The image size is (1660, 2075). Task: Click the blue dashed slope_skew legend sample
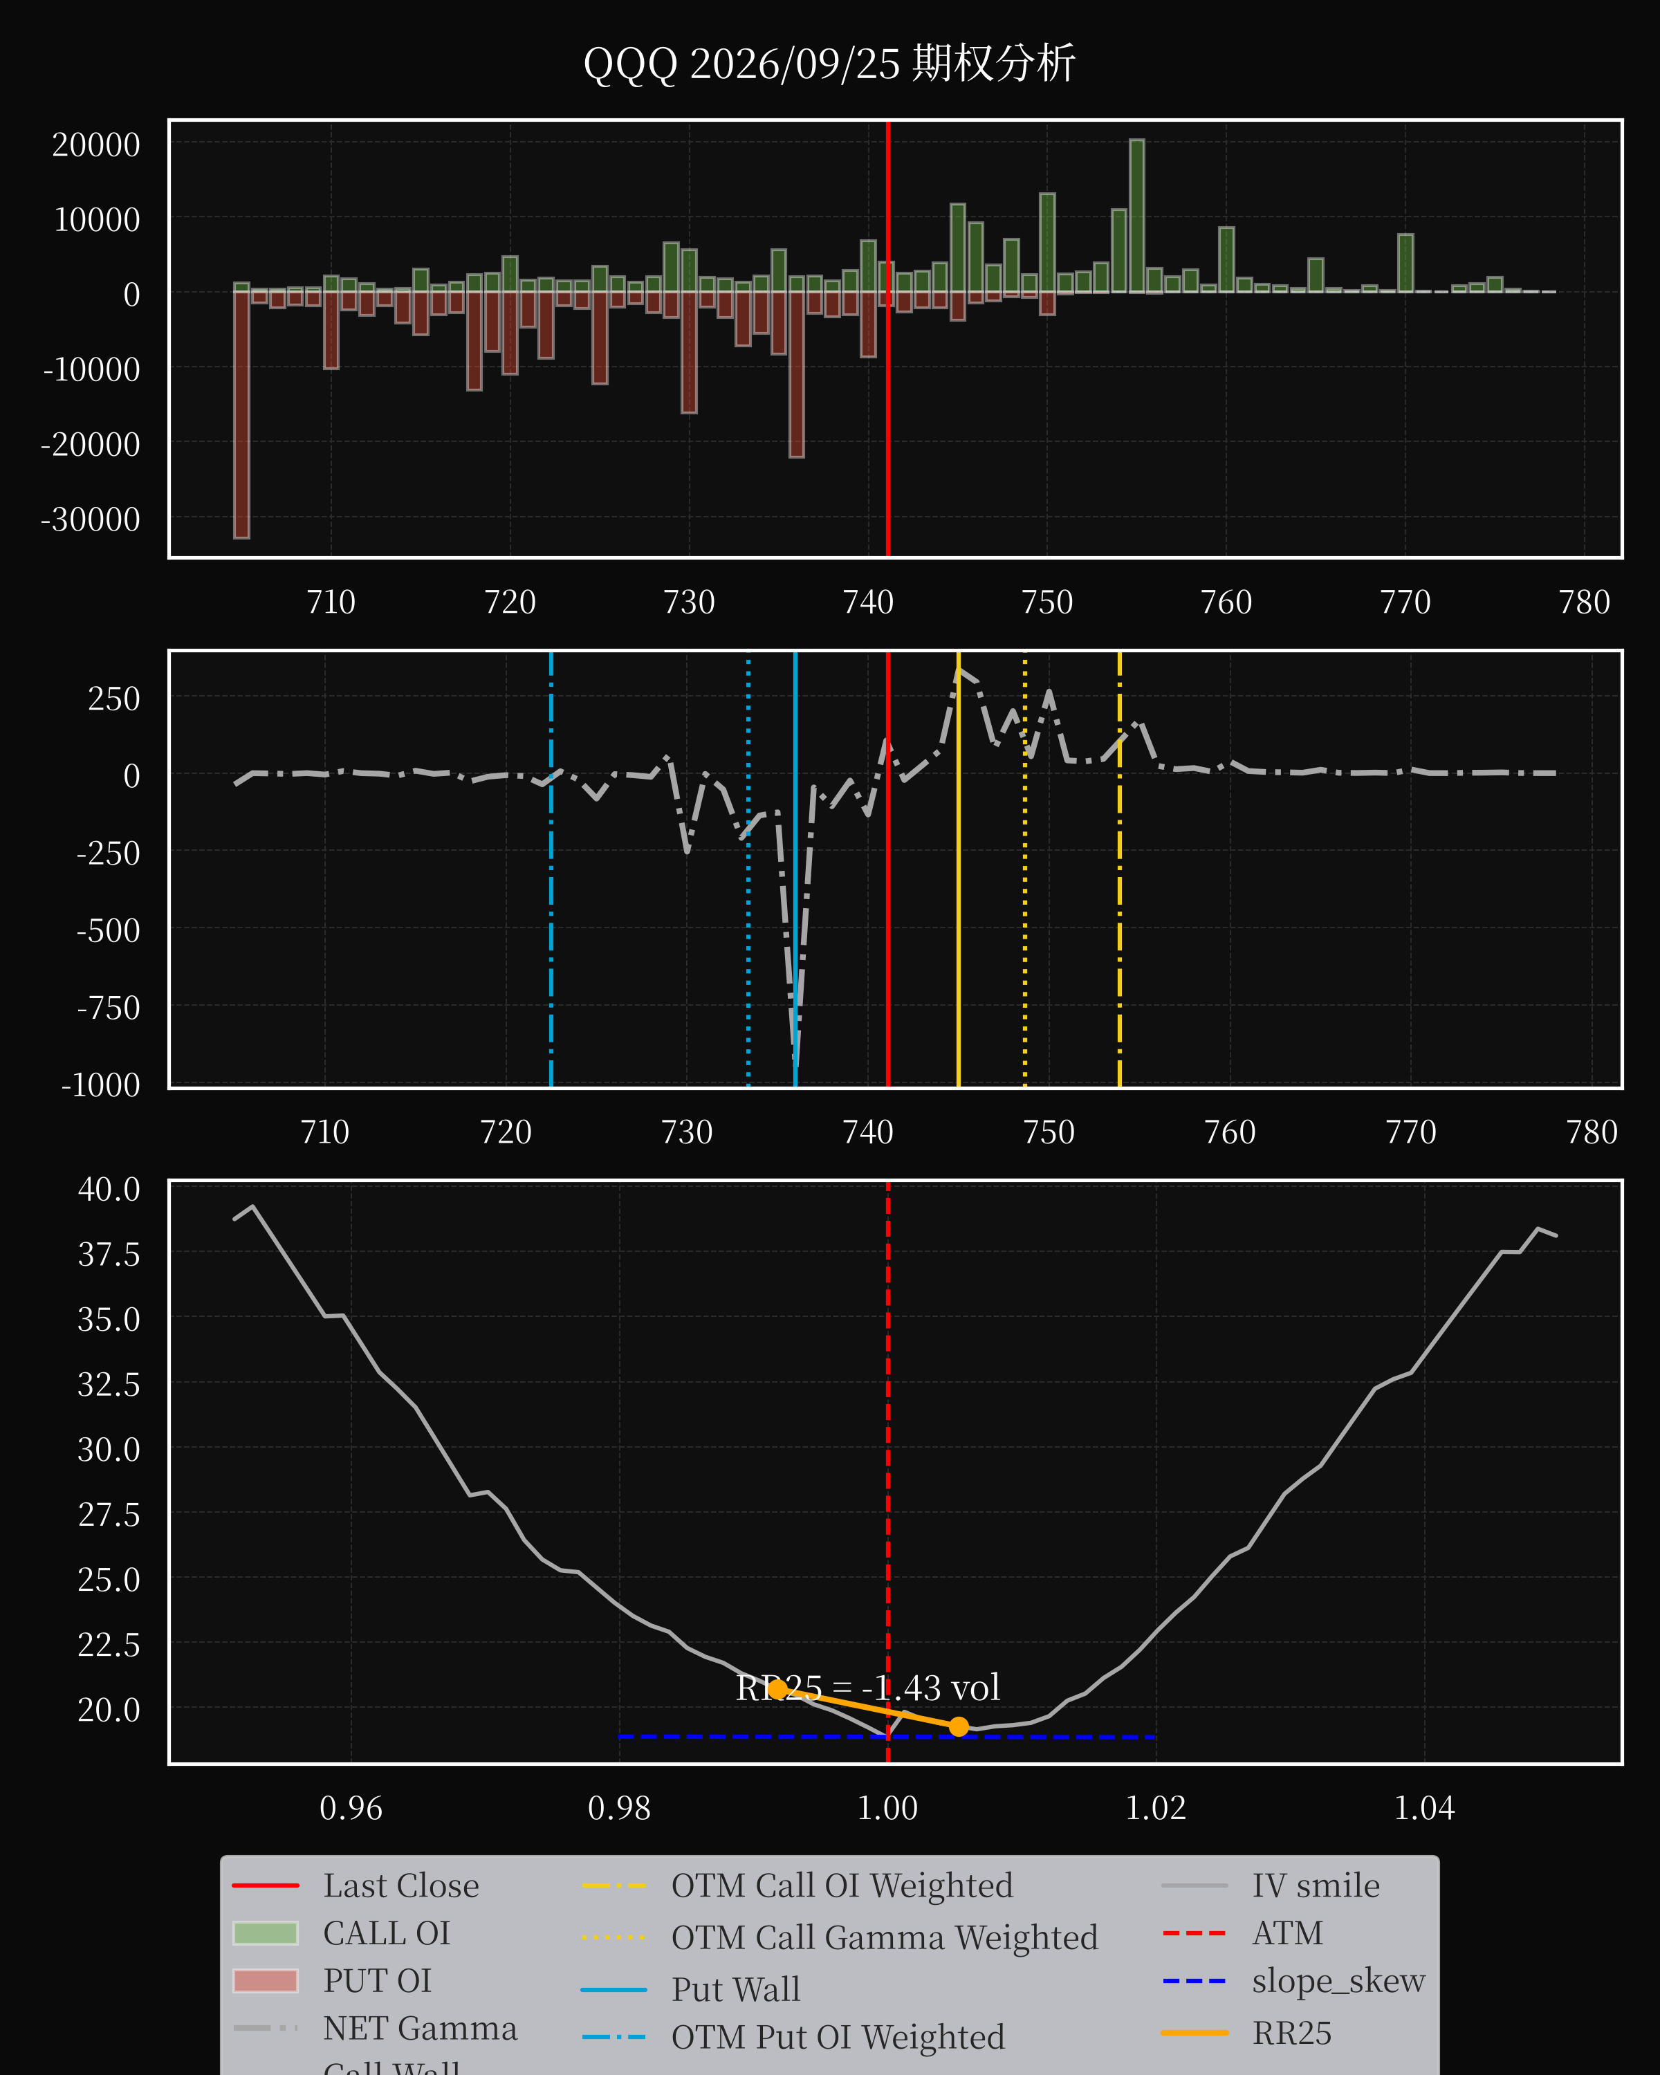tap(1195, 1982)
